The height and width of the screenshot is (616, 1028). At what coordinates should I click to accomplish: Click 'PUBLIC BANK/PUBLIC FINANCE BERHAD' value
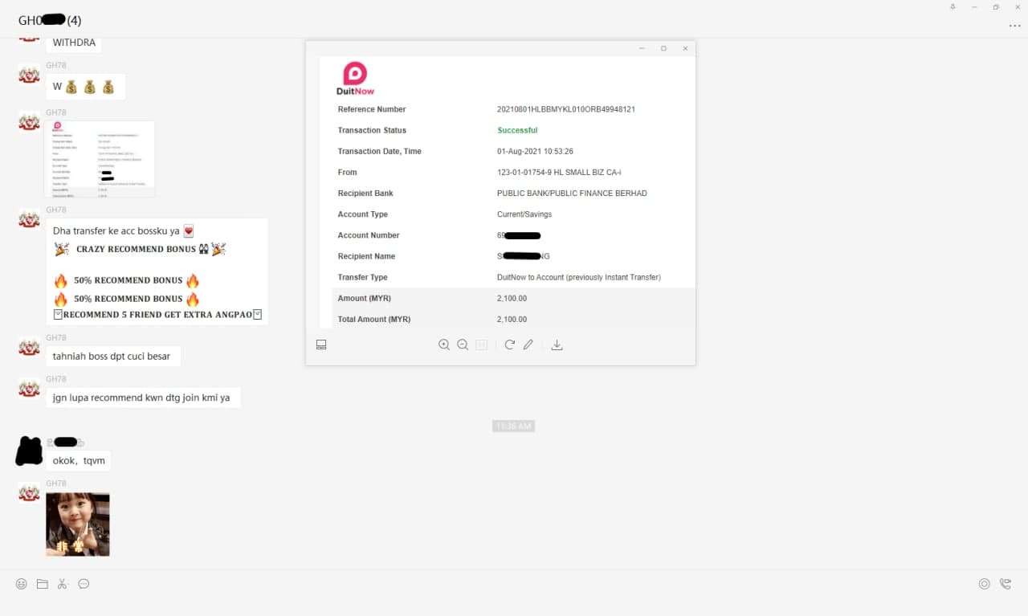point(572,194)
